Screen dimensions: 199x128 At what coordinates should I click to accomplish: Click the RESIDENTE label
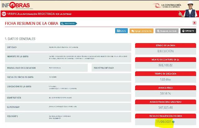pyautogui.click(x=12, y=116)
